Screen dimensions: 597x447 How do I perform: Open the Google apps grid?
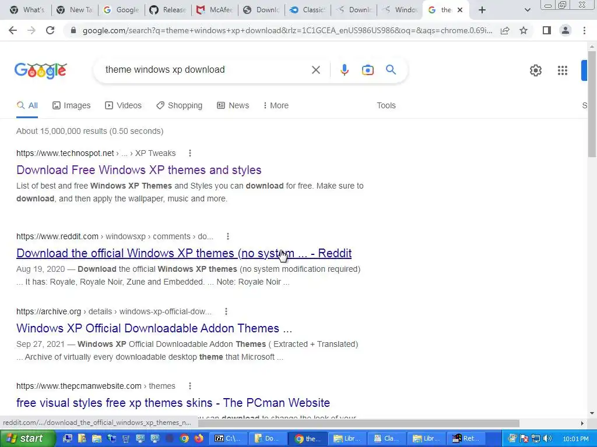click(x=563, y=70)
